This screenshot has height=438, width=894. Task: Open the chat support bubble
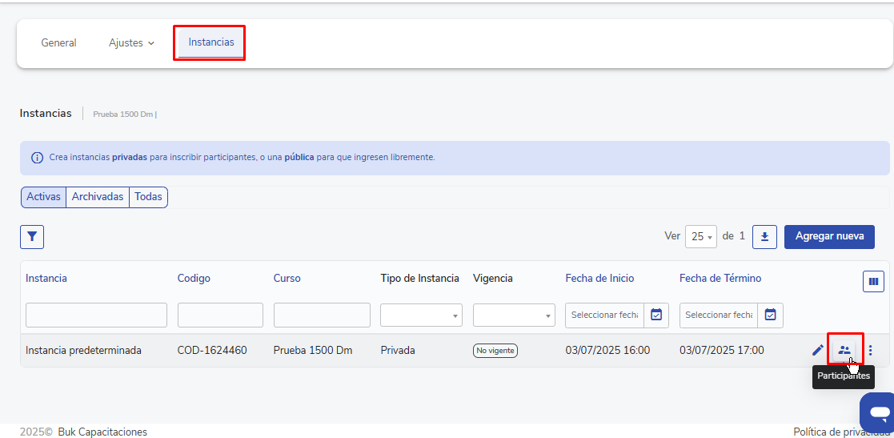[x=879, y=412]
